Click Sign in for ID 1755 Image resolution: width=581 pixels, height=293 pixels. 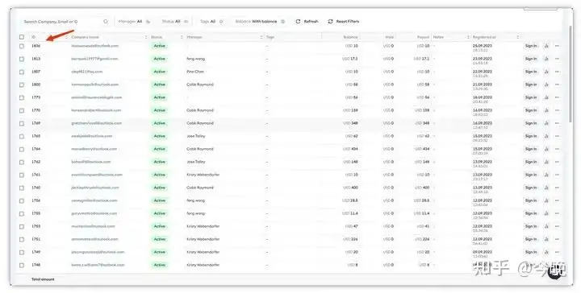click(x=531, y=213)
